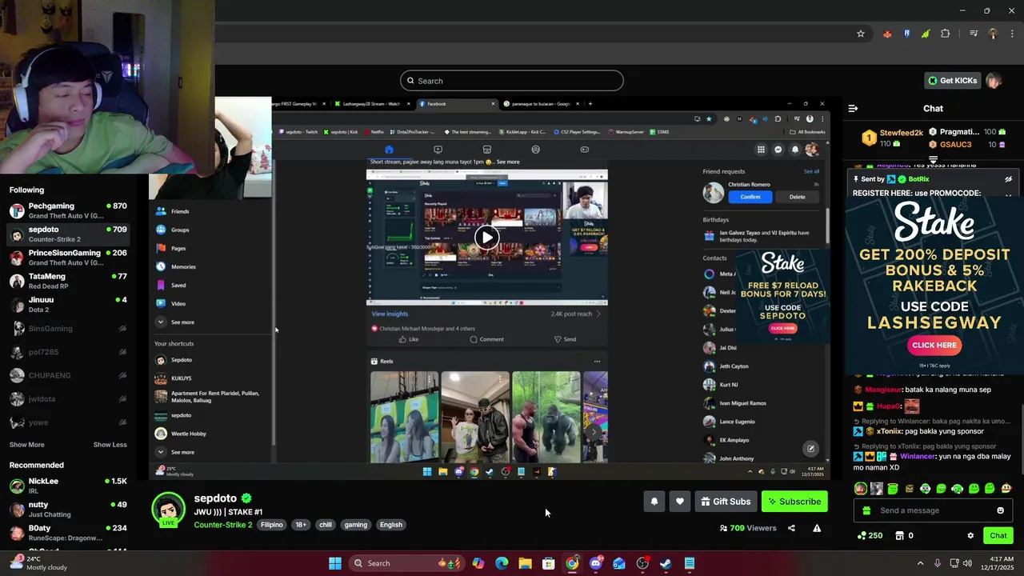Delete Christian Romero's friend request

coord(798,197)
